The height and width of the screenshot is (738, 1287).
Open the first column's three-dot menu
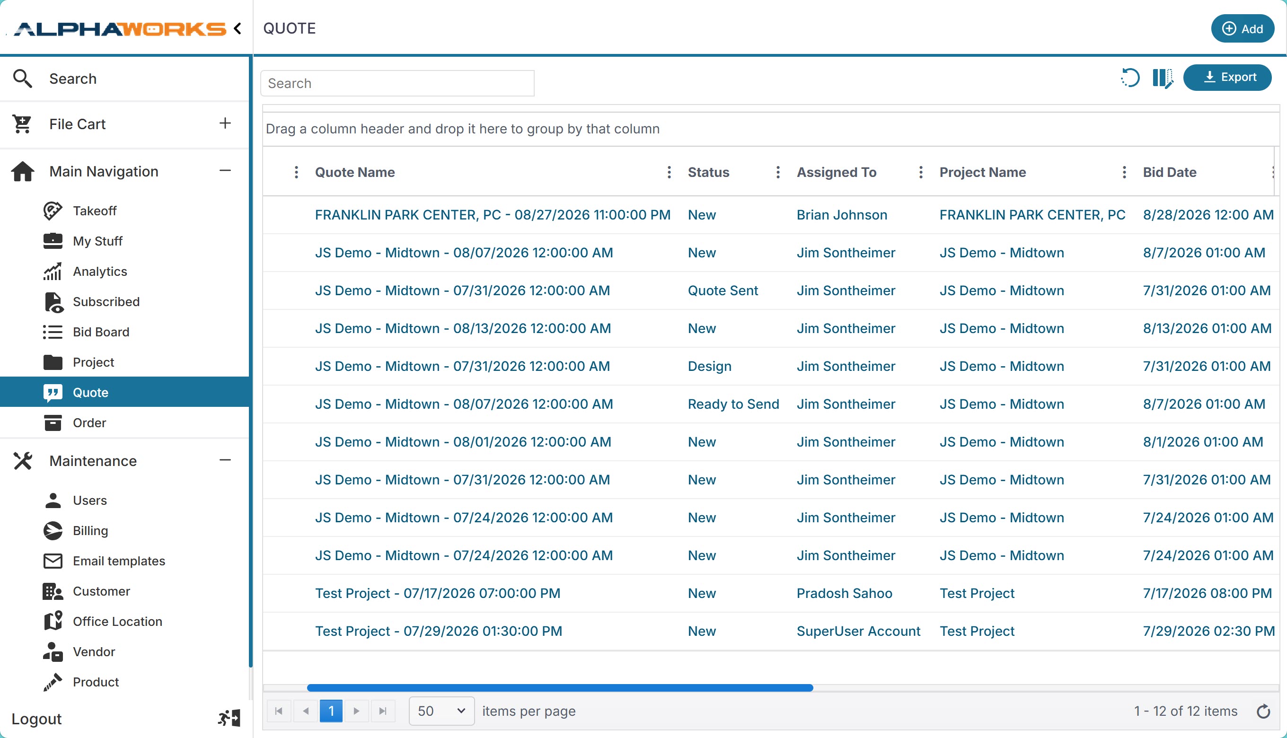(296, 172)
